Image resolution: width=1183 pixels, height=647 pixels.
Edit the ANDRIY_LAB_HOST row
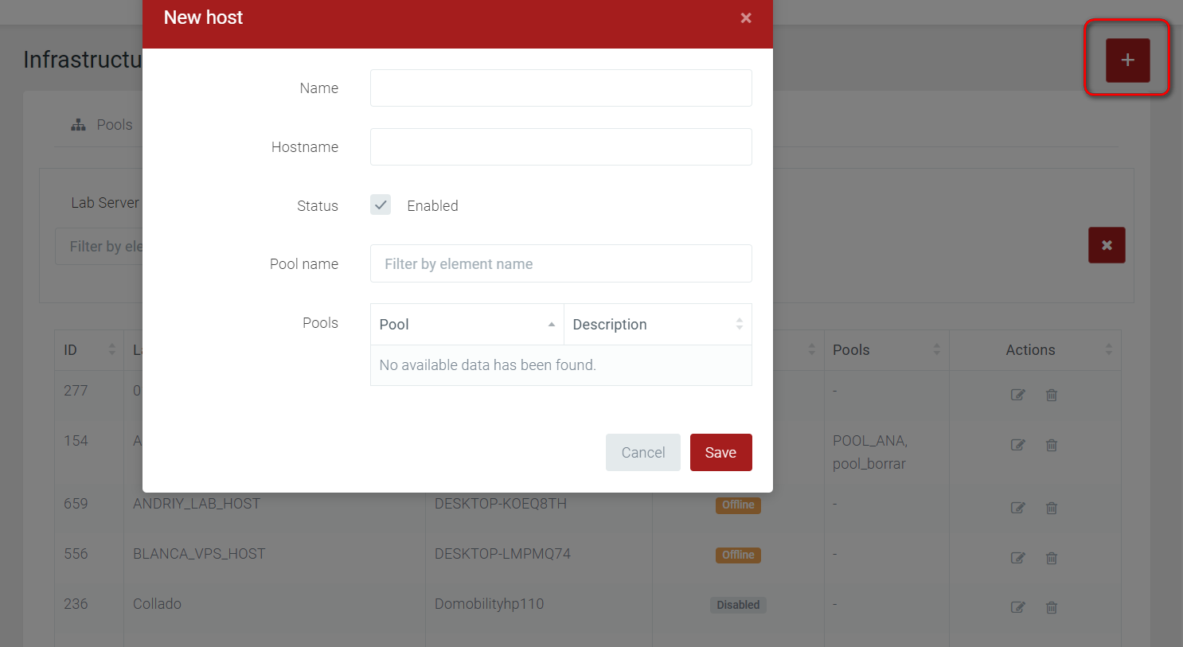tap(1017, 508)
